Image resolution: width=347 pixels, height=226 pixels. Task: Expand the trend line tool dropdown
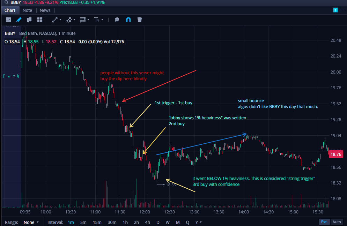pos(60,20)
